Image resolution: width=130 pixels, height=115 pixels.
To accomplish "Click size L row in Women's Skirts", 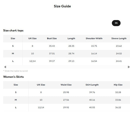I will point(67,107).
